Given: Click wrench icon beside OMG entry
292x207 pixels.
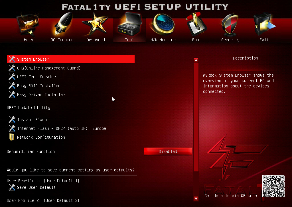Looking at the screenshot, I should 12,68.
